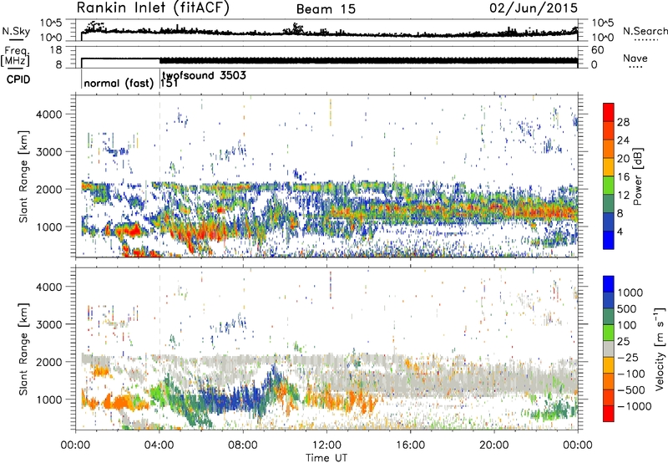This screenshot has height=463, width=668.
Task: Click the '24' power colorbar label
Action: 623,140
